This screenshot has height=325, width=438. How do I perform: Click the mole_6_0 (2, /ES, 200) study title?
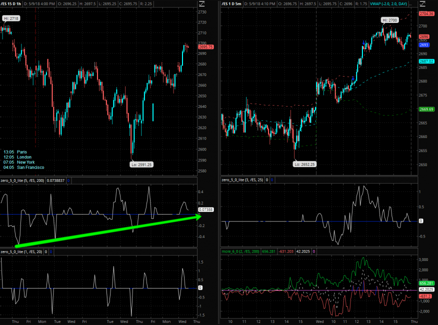coord(243,252)
